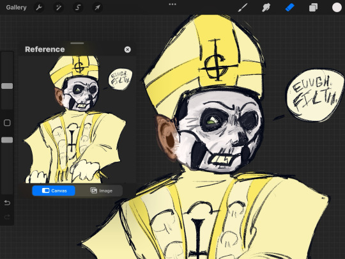The image size is (345, 259).
Task: Return to the Gallery
Action: coord(16,8)
